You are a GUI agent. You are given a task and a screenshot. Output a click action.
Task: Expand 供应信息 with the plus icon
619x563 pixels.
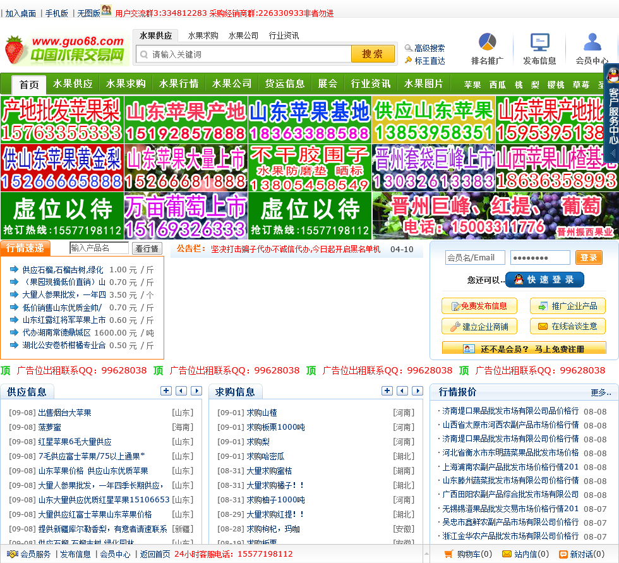pos(165,391)
